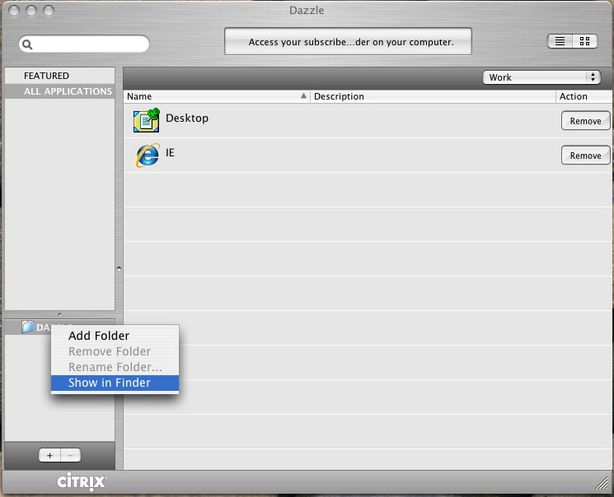The width and height of the screenshot is (614, 497).
Task: Sort by the Name column header
Action: [216, 96]
